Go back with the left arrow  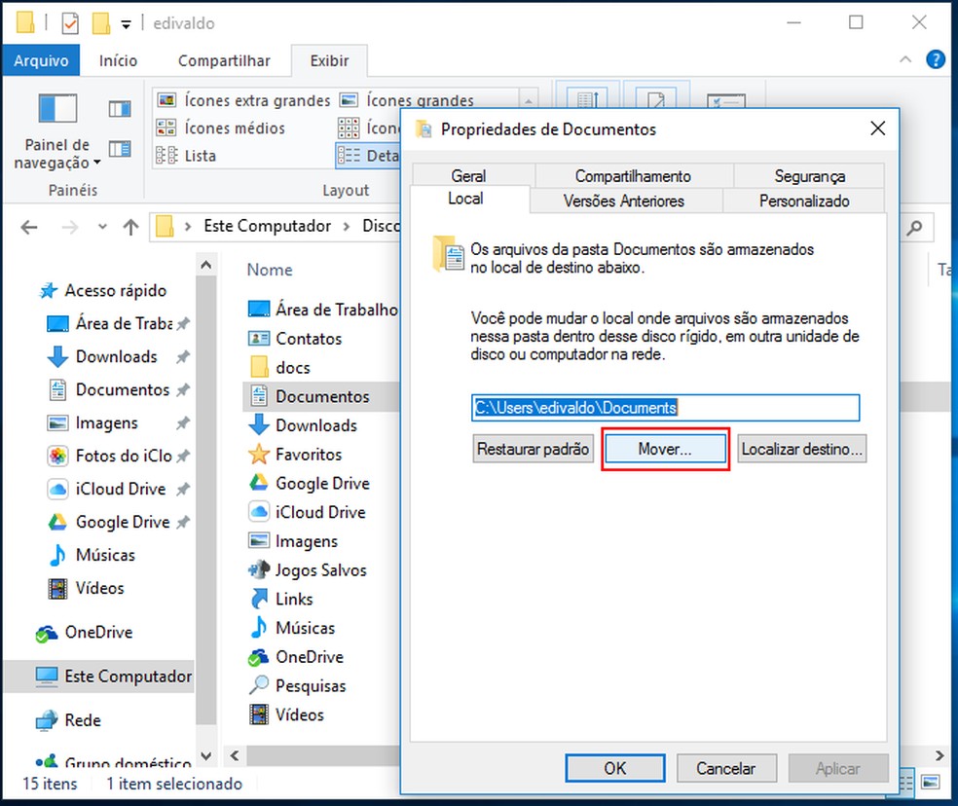point(28,228)
